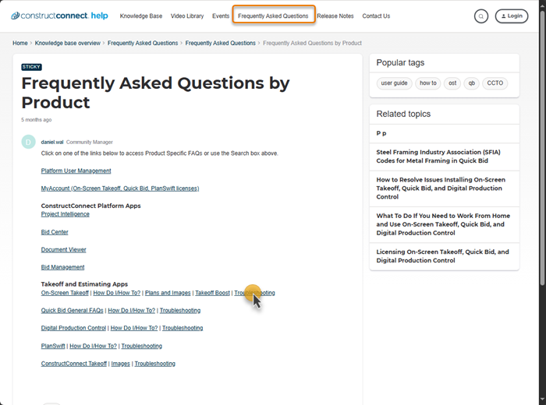Open ConstructConnect Takeoff link
Viewport: 546px width, 405px height.
point(74,364)
